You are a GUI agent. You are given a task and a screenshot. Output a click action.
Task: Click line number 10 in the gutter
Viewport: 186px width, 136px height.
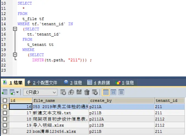tap(4, 3)
